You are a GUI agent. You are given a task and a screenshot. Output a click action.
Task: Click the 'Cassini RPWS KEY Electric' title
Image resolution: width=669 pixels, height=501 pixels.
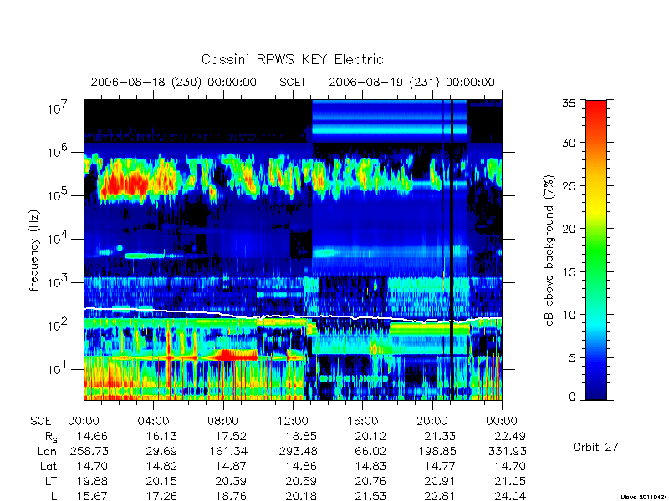click(292, 59)
